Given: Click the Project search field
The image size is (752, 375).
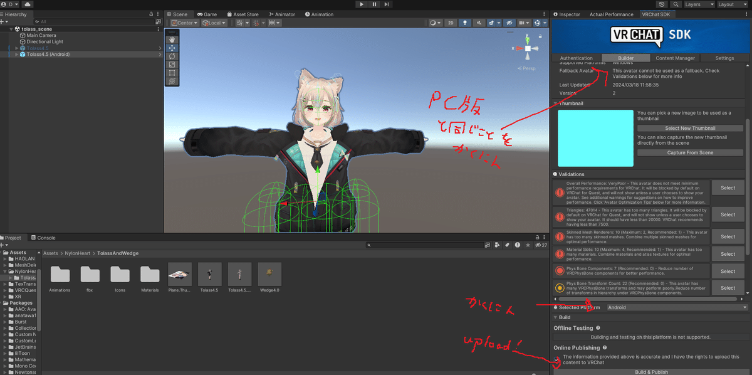Looking at the screenshot, I should point(425,245).
